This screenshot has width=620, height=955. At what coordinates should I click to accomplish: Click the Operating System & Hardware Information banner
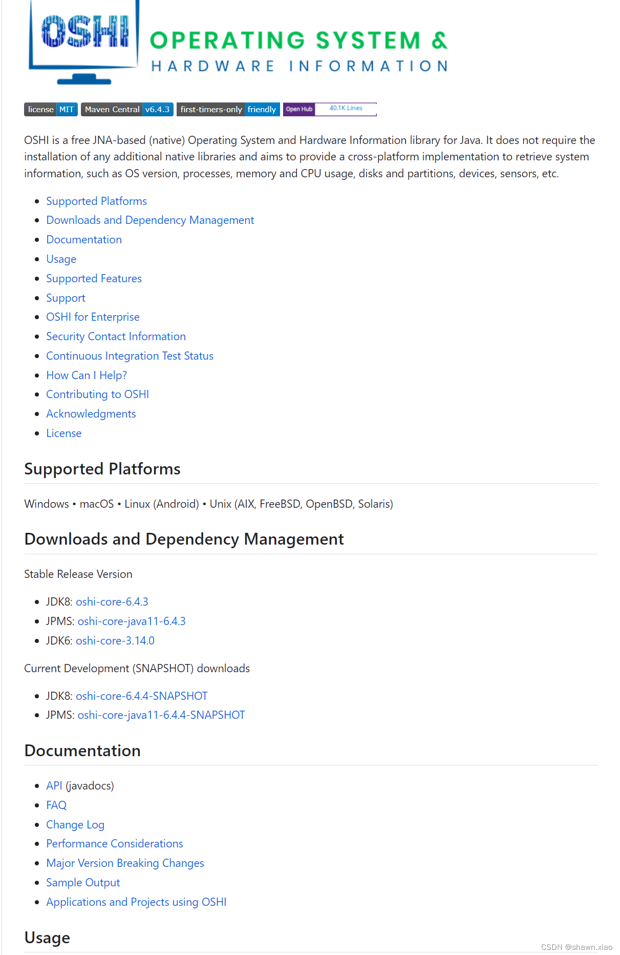click(x=299, y=51)
